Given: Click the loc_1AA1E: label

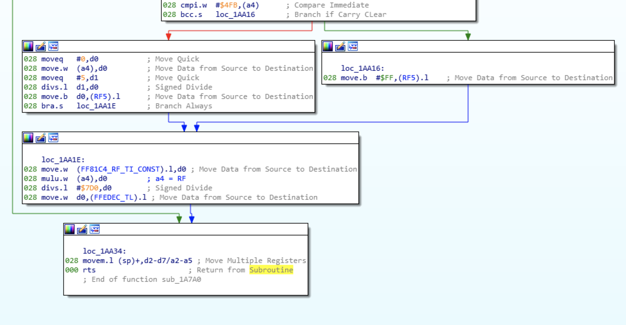Looking at the screenshot, I should pyautogui.click(x=63, y=159).
